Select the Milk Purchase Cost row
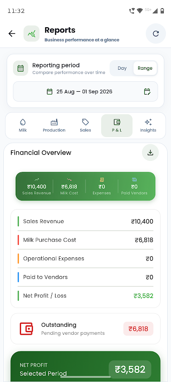This screenshot has height=382, width=171. pyautogui.click(x=85, y=240)
